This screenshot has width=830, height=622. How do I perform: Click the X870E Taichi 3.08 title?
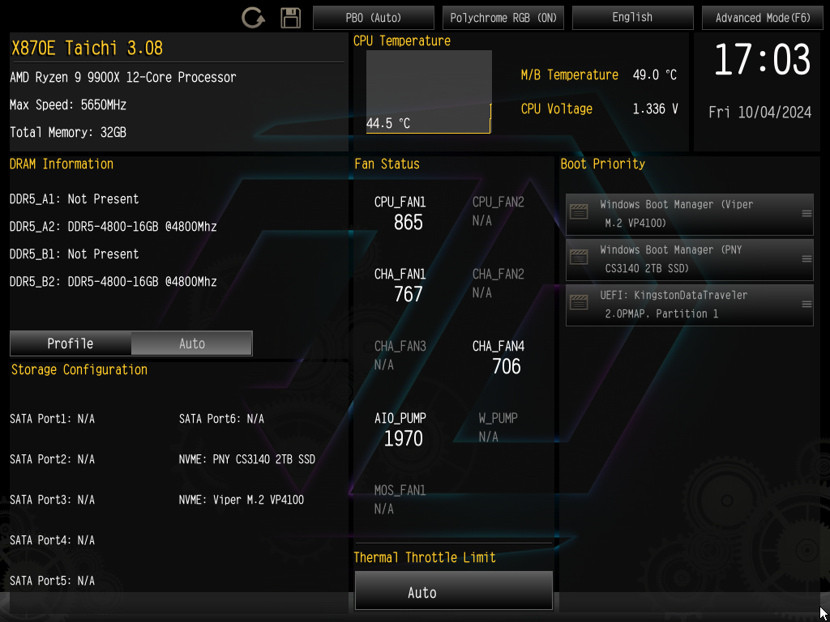(x=88, y=48)
